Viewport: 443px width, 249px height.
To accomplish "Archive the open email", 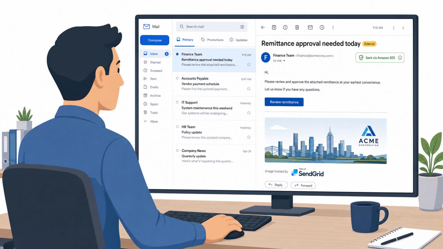I will coord(274,28).
